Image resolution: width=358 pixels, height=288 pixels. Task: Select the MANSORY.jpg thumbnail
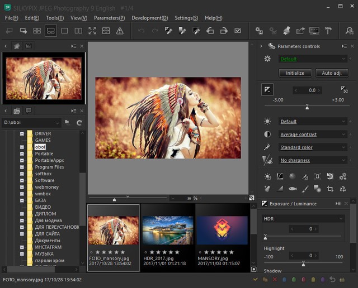(x=222, y=230)
